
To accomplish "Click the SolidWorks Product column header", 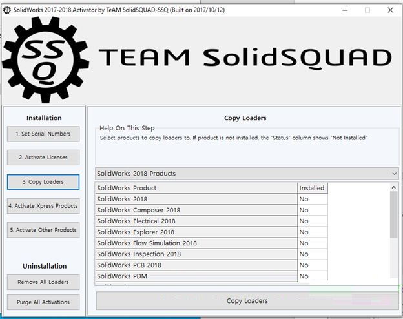I will (196, 188).
